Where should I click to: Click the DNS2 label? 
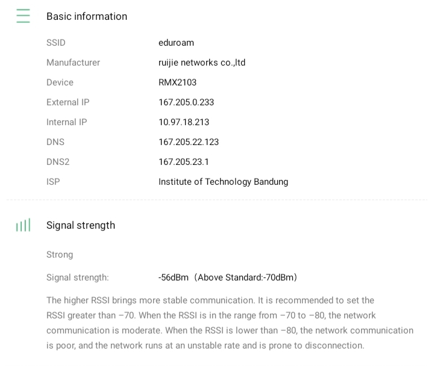(x=58, y=162)
